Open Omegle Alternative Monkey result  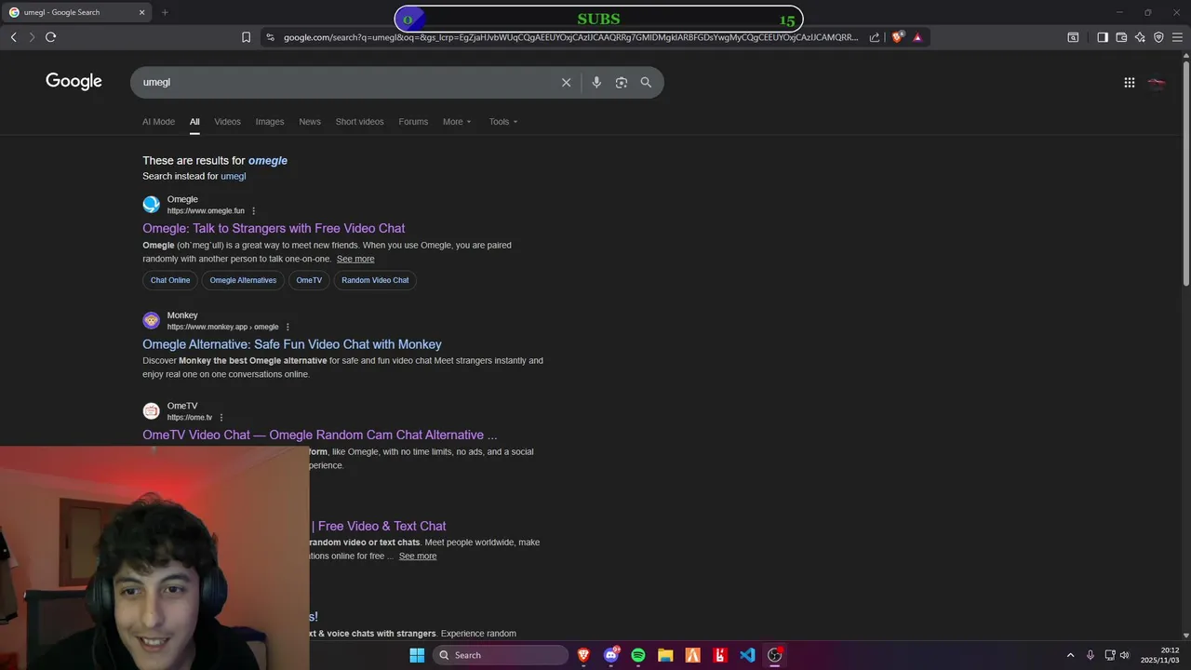(292, 344)
